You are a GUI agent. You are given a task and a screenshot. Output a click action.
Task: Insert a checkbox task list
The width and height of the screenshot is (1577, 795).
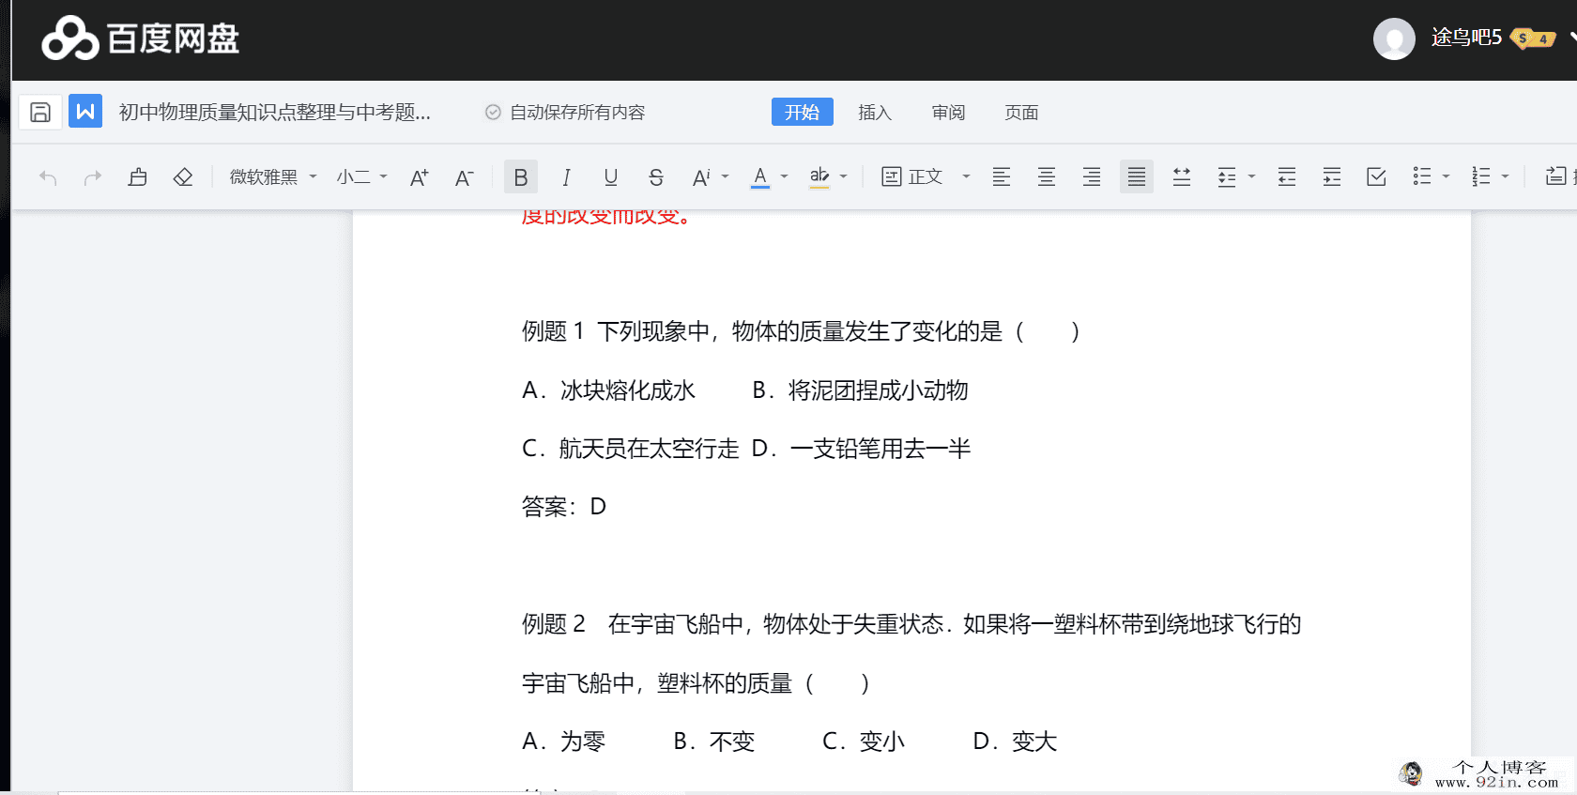[x=1377, y=176]
